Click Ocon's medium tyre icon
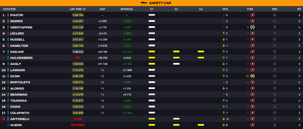The image size is (303, 129). [x=252, y=76]
